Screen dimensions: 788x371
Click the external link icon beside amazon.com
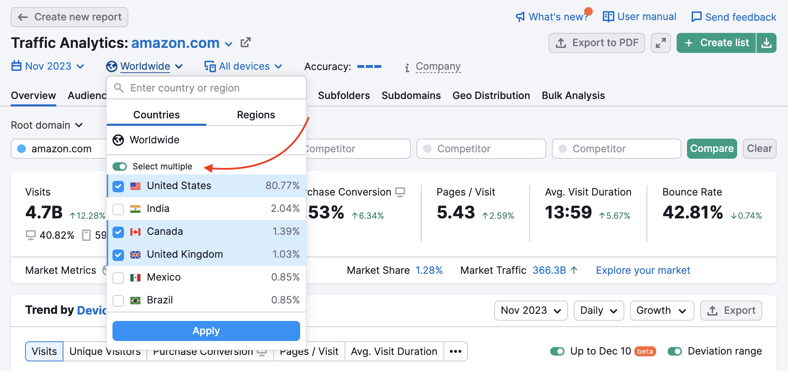pos(245,43)
